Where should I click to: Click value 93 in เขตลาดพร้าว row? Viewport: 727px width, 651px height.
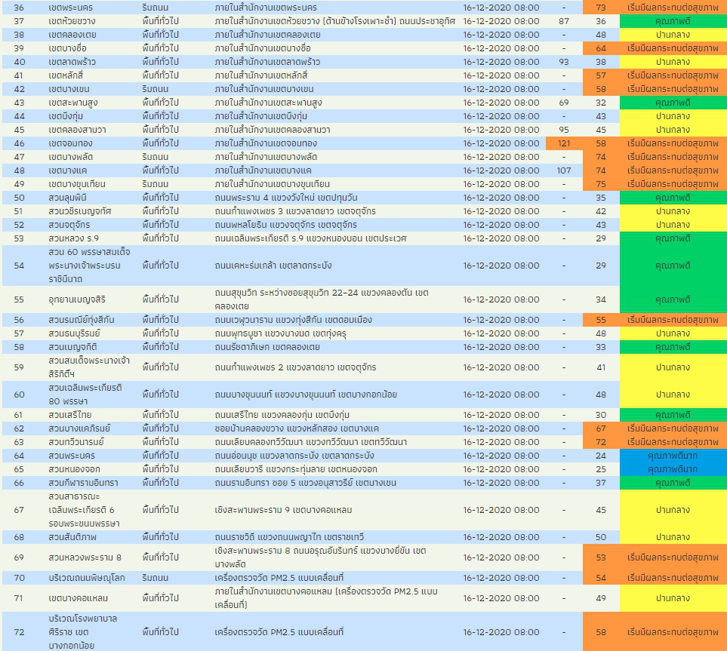click(x=564, y=62)
